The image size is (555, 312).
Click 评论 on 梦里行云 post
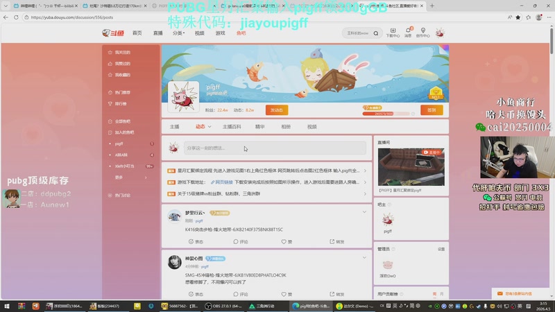pos(241,241)
